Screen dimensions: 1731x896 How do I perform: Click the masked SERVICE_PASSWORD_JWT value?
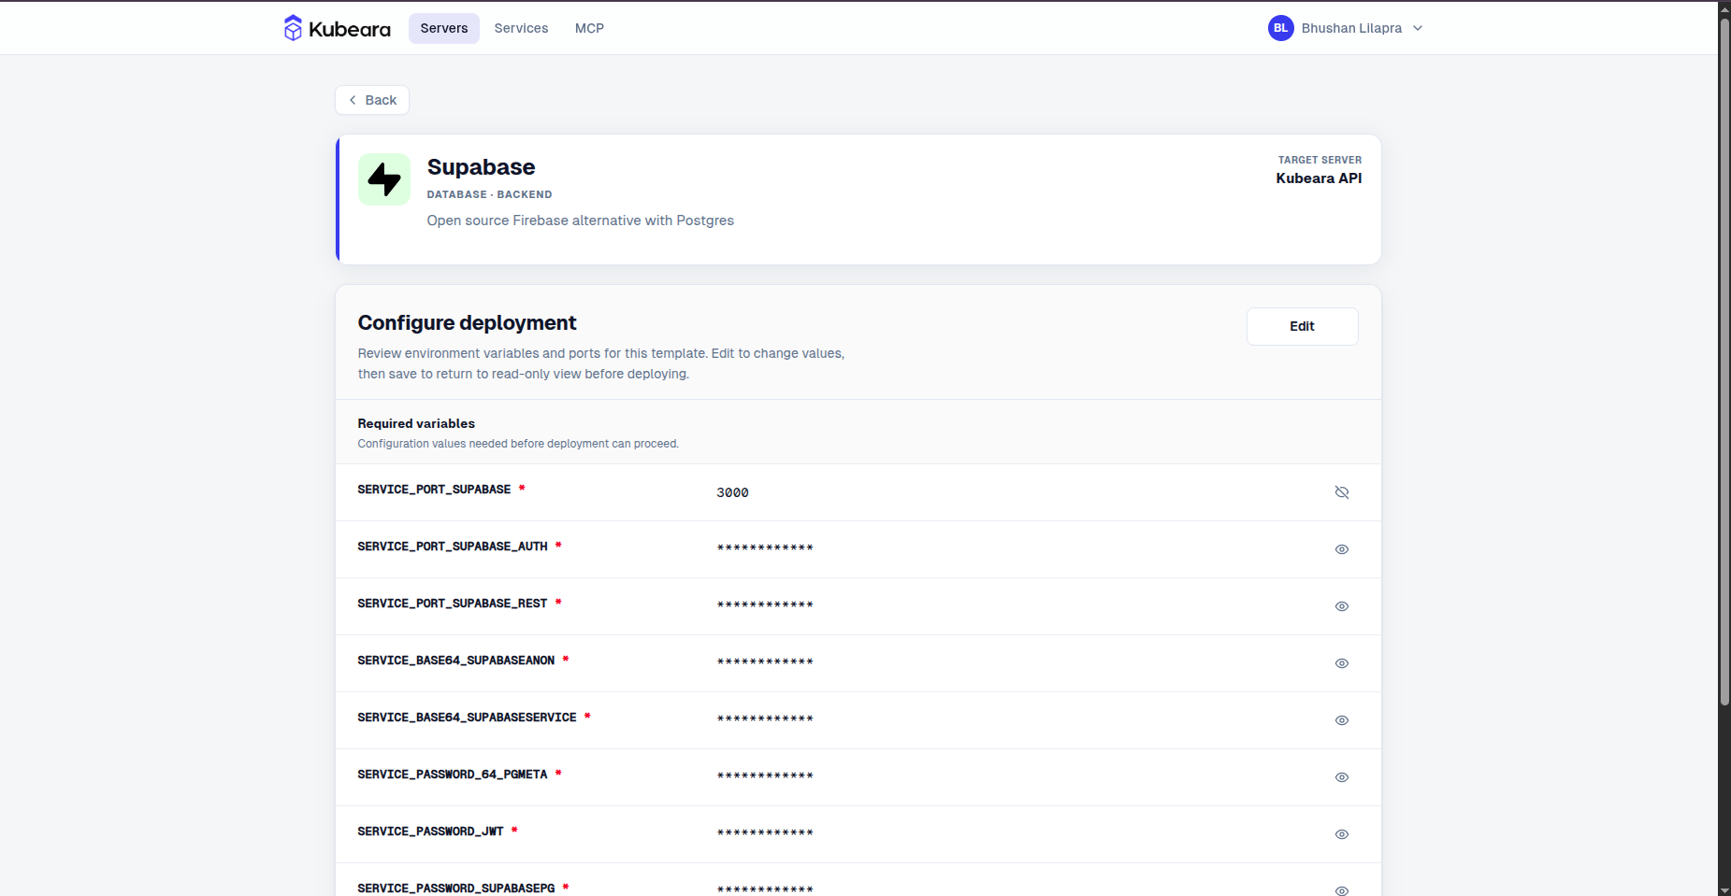765,833
